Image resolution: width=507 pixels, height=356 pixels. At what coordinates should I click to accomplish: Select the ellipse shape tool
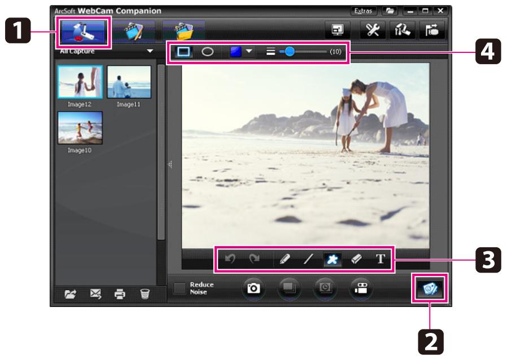pos(207,52)
